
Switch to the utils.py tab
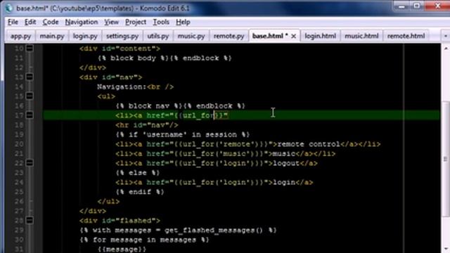157,36
